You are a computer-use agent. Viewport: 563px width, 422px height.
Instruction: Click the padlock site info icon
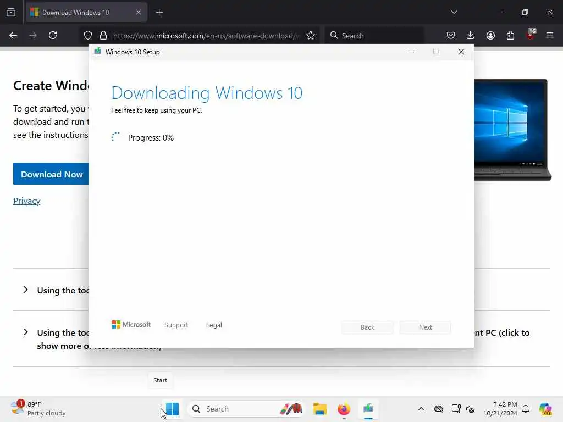pos(103,35)
